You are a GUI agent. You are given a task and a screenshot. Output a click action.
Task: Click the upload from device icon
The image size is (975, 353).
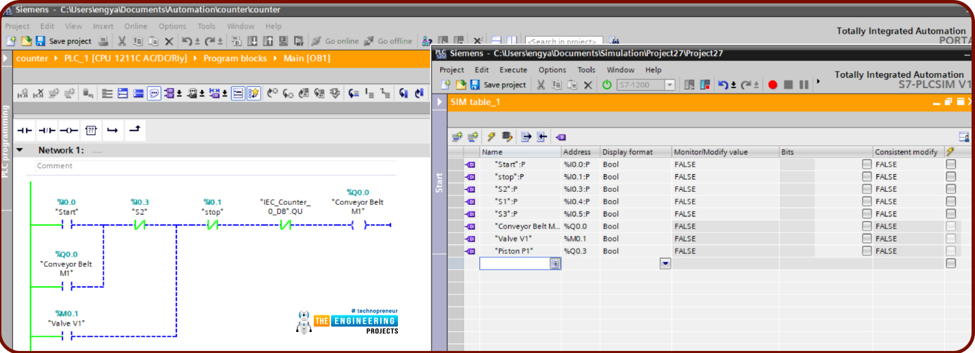pyautogui.click(x=267, y=41)
